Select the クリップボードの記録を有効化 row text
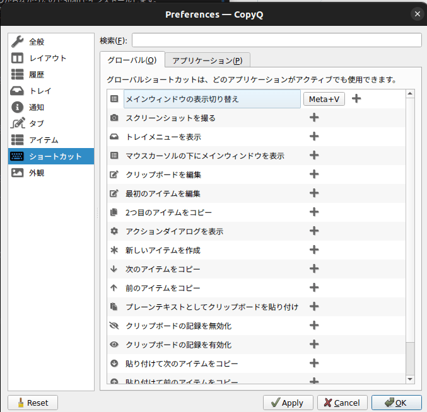The width and height of the screenshot is (427, 412). pos(178,345)
